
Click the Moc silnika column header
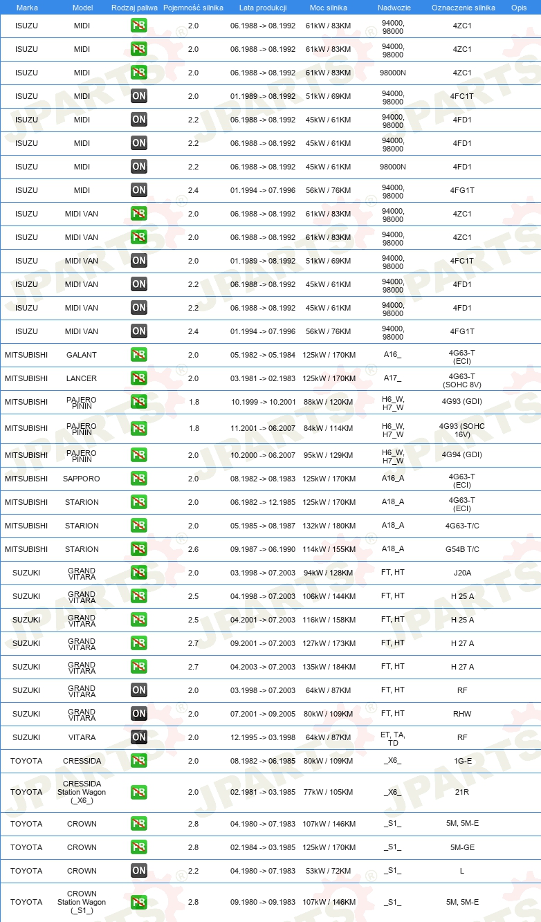(x=329, y=7)
